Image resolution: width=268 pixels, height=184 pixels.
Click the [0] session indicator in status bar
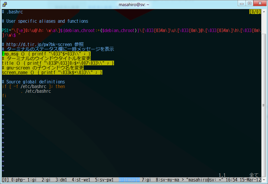pos(6,180)
